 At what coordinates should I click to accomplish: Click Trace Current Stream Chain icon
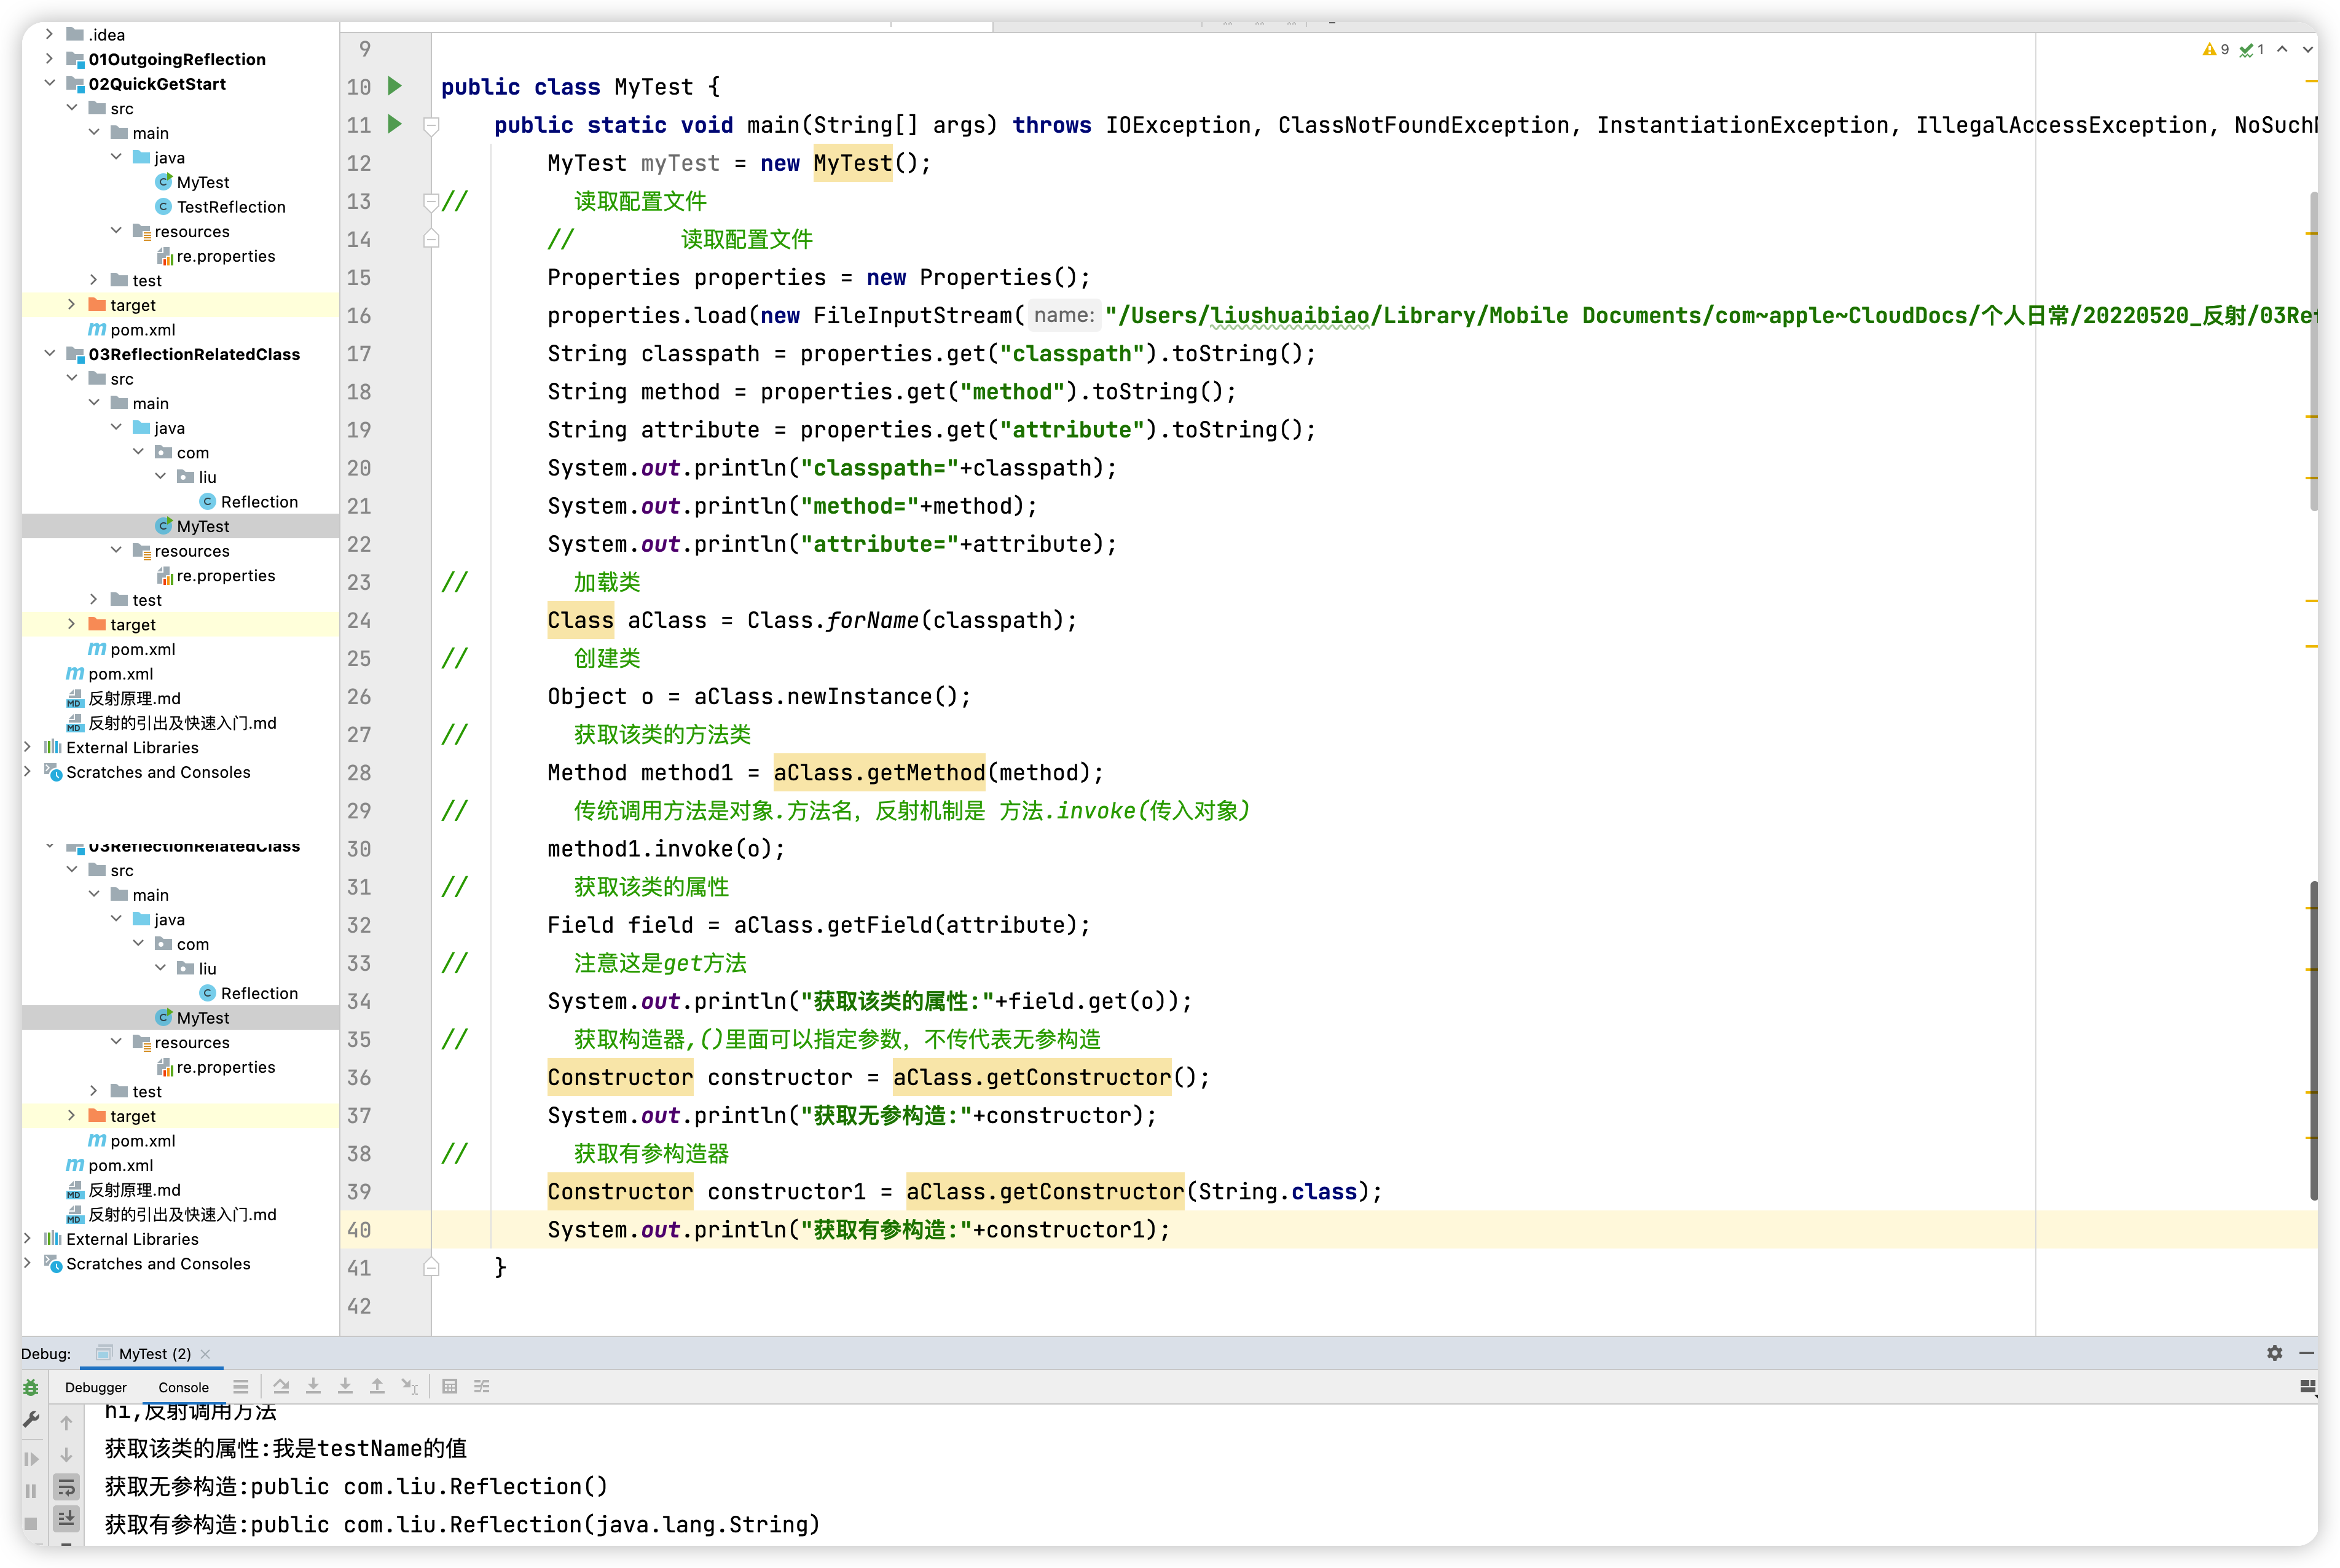click(482, 1386)
